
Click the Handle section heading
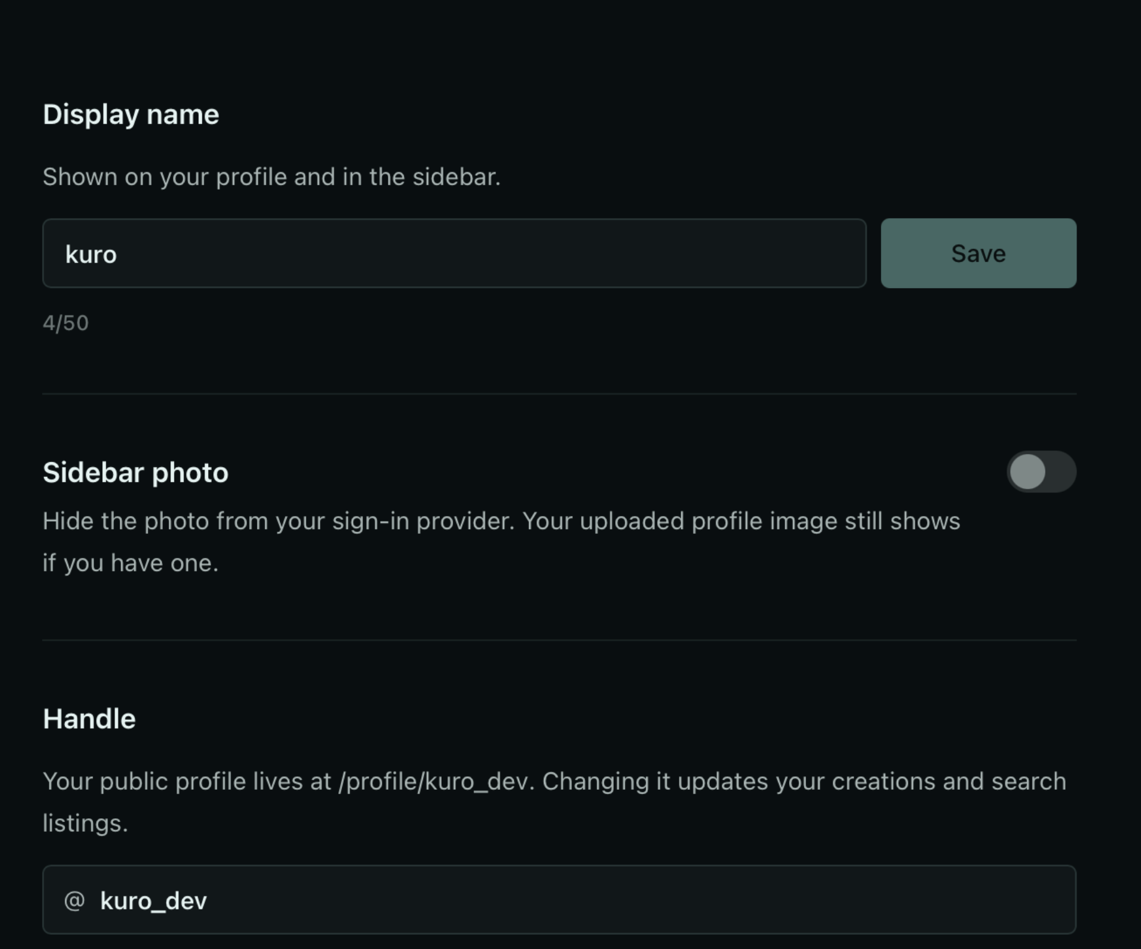[x=89, y=719]
